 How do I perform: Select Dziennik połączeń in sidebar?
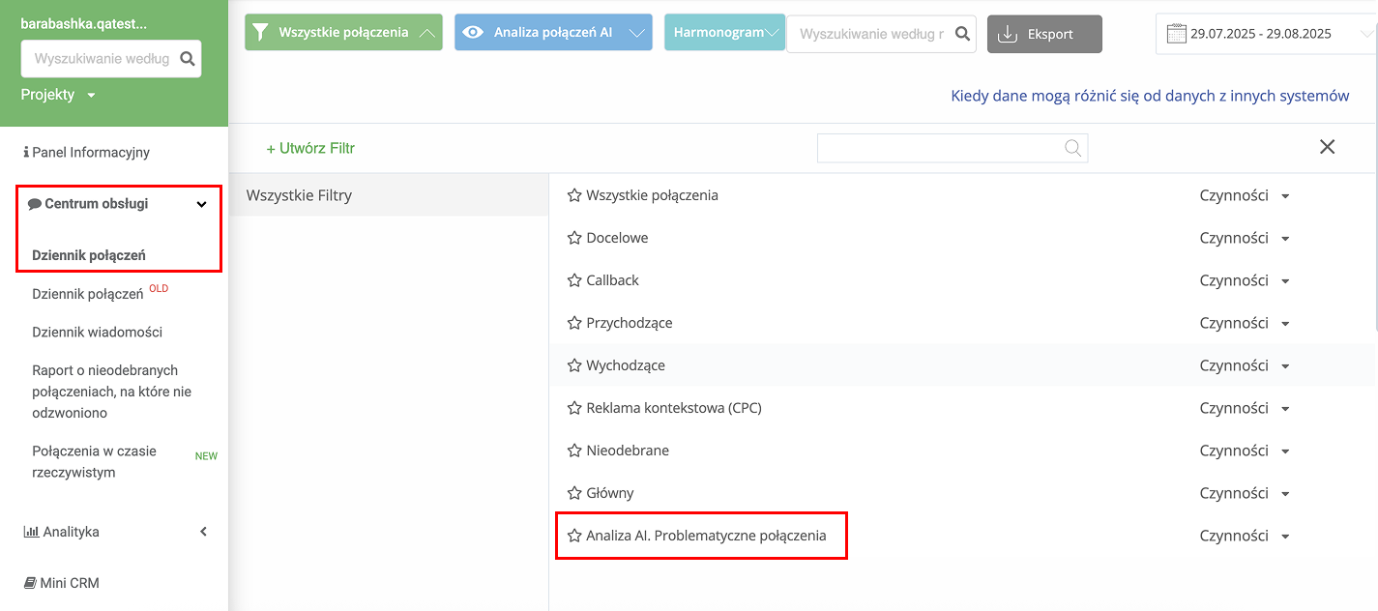(89, 255)
